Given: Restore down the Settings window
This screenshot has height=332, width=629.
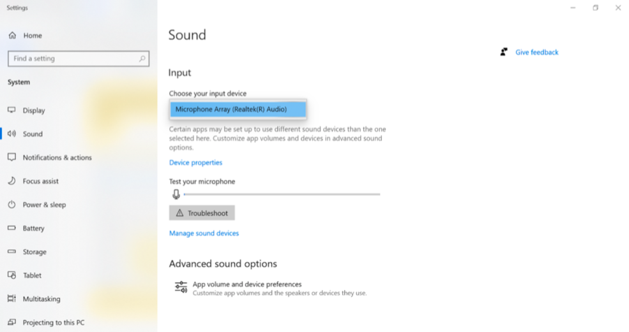Looking at the screenshot, I should point(595,8).
